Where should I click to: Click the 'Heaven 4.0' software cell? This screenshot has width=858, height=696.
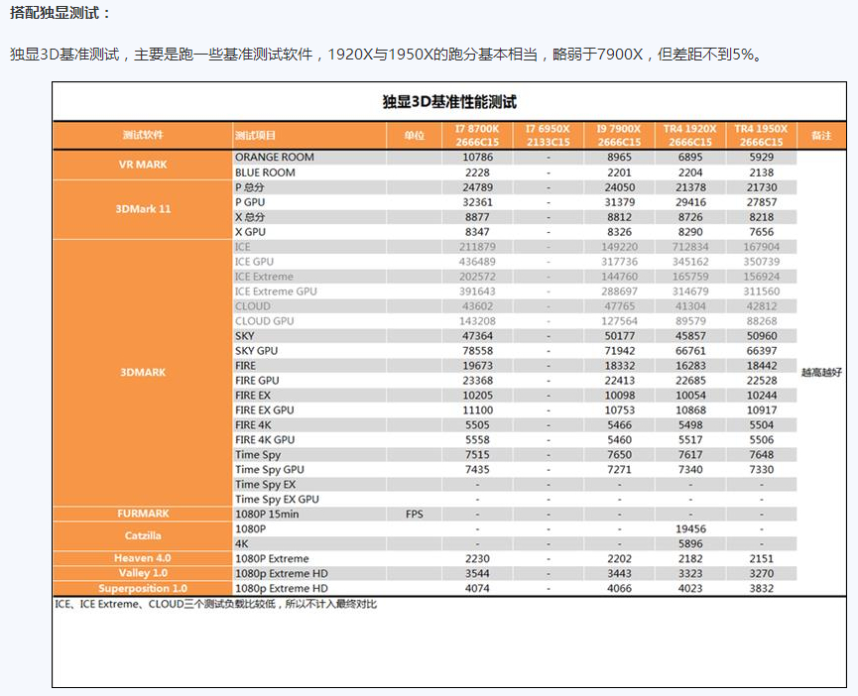click(x=143, y=558)
